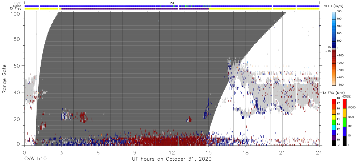The image size is (359, 165).
Task: Click the noise scale label '1'
Action: 348,146
